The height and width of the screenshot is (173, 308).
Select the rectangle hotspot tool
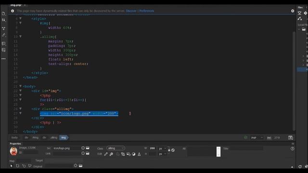(17, 166)
